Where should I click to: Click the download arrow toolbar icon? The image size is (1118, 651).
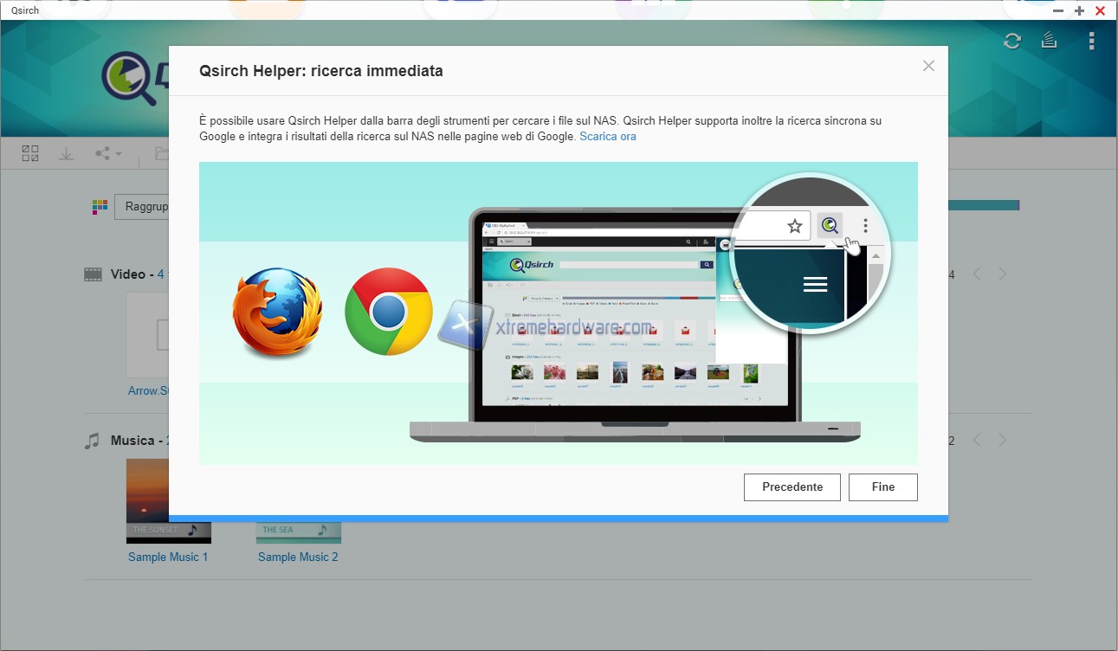pyautogui.click(x=66, y=153)
